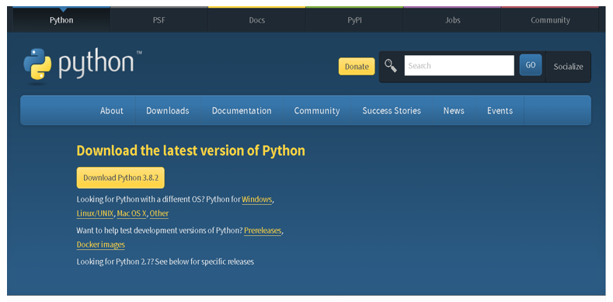This screenshot has height=302, width=613.
Task: Switch to the Docs top tab
Action: pyautogui.click(x=257, y=20)
